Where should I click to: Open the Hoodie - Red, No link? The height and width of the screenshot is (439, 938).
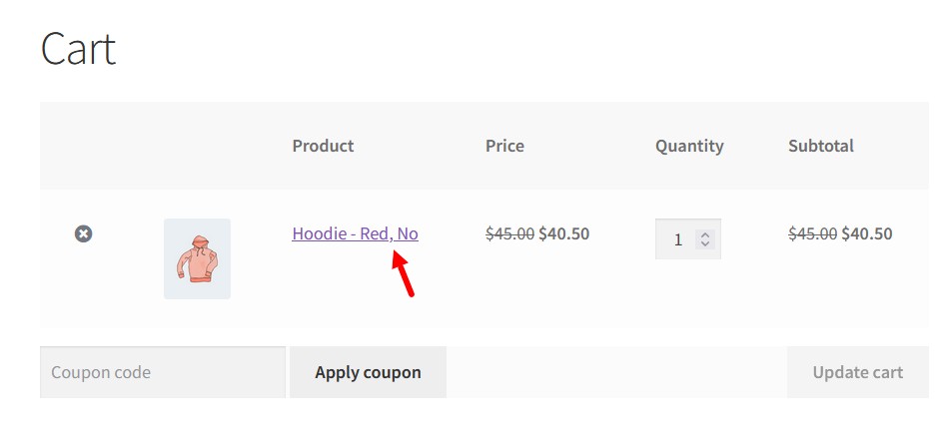click(x=355, y=233)
